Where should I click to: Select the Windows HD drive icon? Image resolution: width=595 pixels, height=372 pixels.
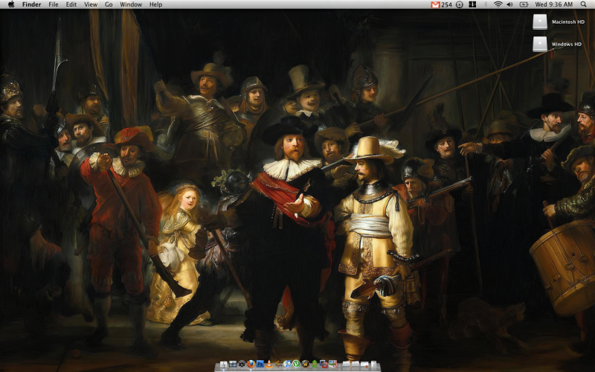(x=540, y=44)
